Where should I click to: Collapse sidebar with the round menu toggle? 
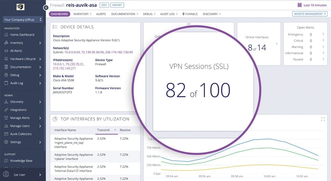click(x=46, y=8)
